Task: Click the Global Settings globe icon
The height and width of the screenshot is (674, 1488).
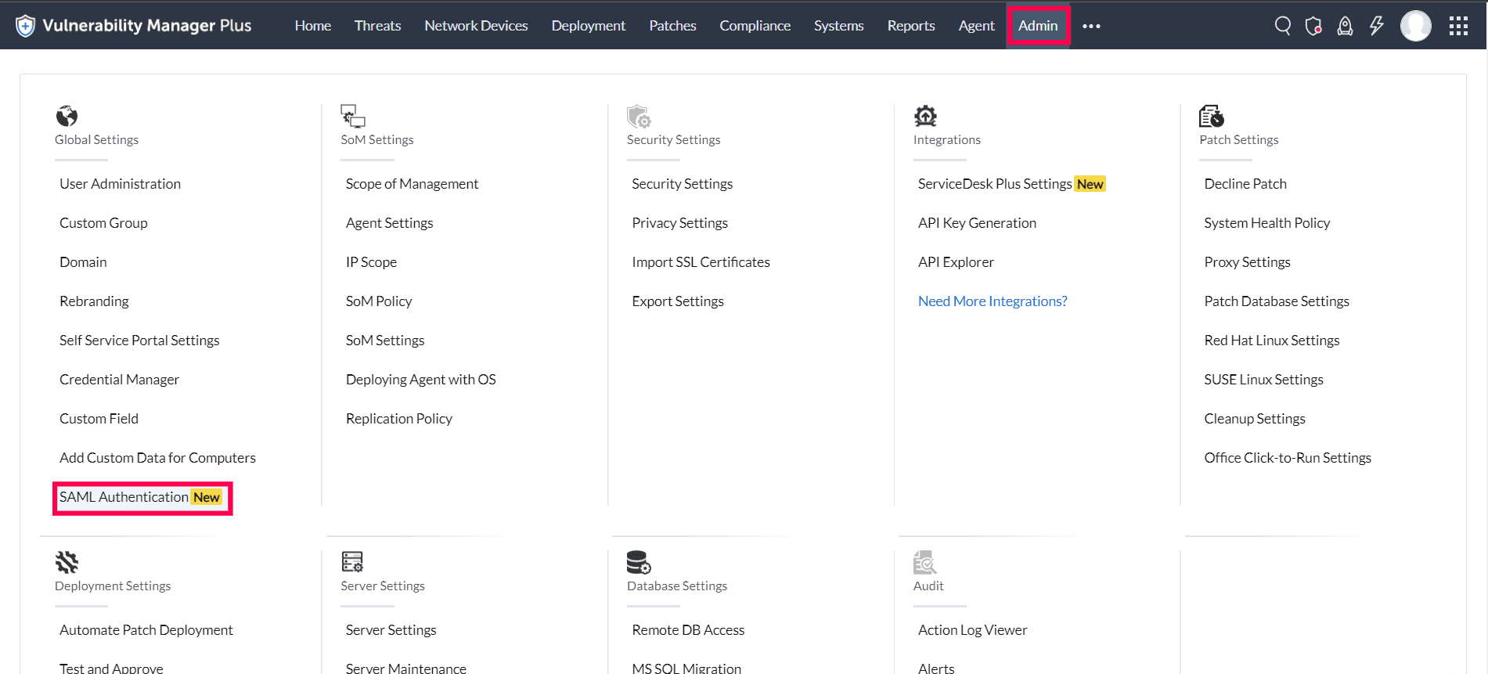Action: point(67,116)
